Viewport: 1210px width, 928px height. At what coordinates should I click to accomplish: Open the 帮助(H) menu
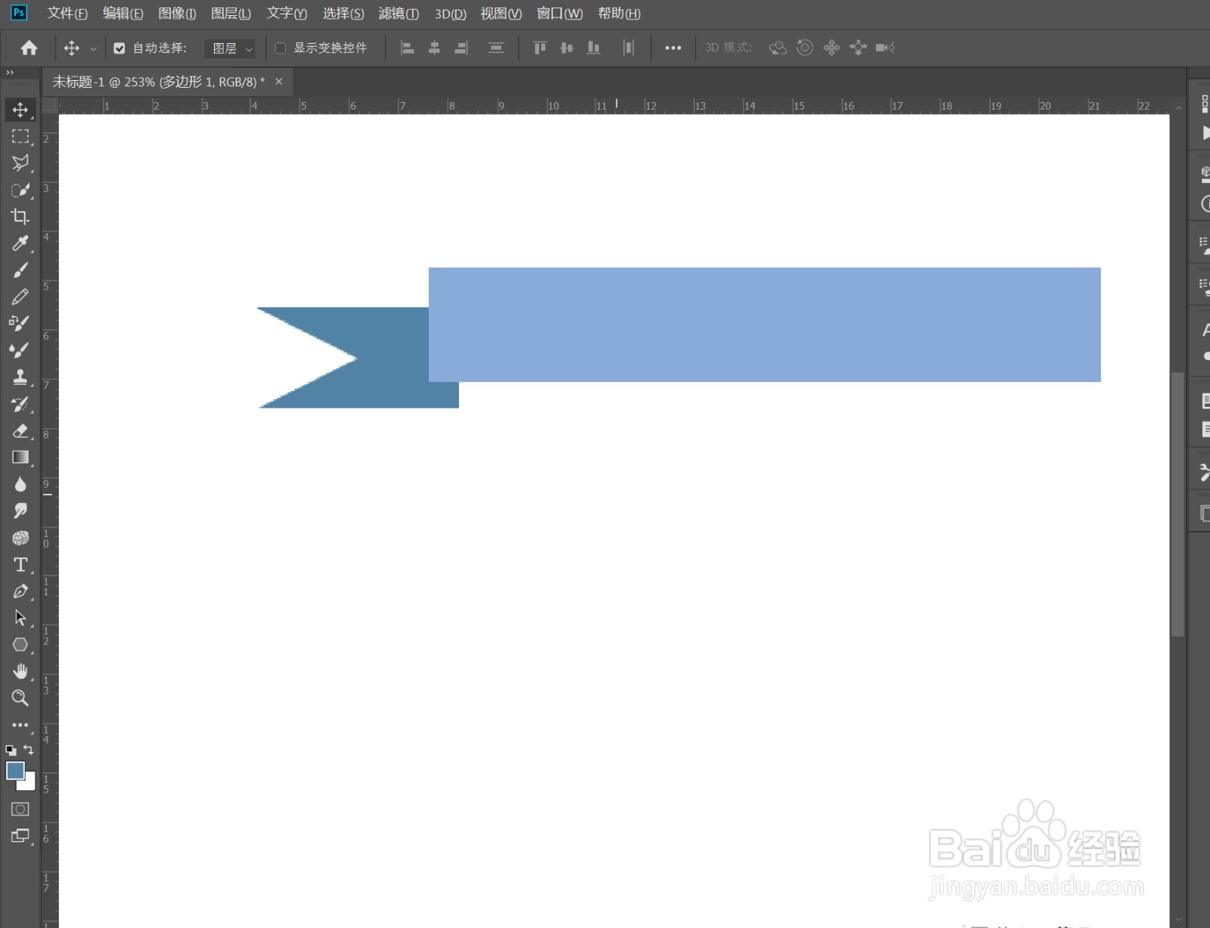pyautogui.click(x=619, y=14)
